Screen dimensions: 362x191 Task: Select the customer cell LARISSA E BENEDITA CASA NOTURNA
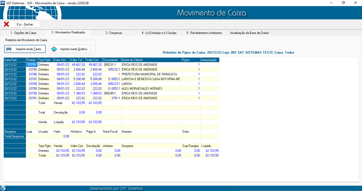tap(151, 79)
